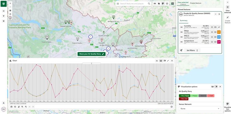The width and height of the screenshot is (231, 114).
Task: Show info for humidity reading
Action: 212,27
